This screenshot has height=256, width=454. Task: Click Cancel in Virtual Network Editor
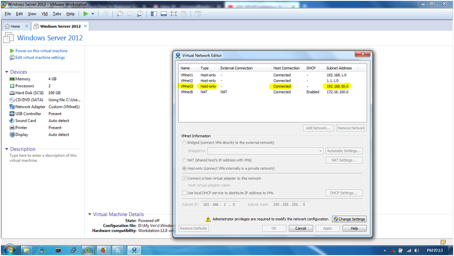pos(301,228)
